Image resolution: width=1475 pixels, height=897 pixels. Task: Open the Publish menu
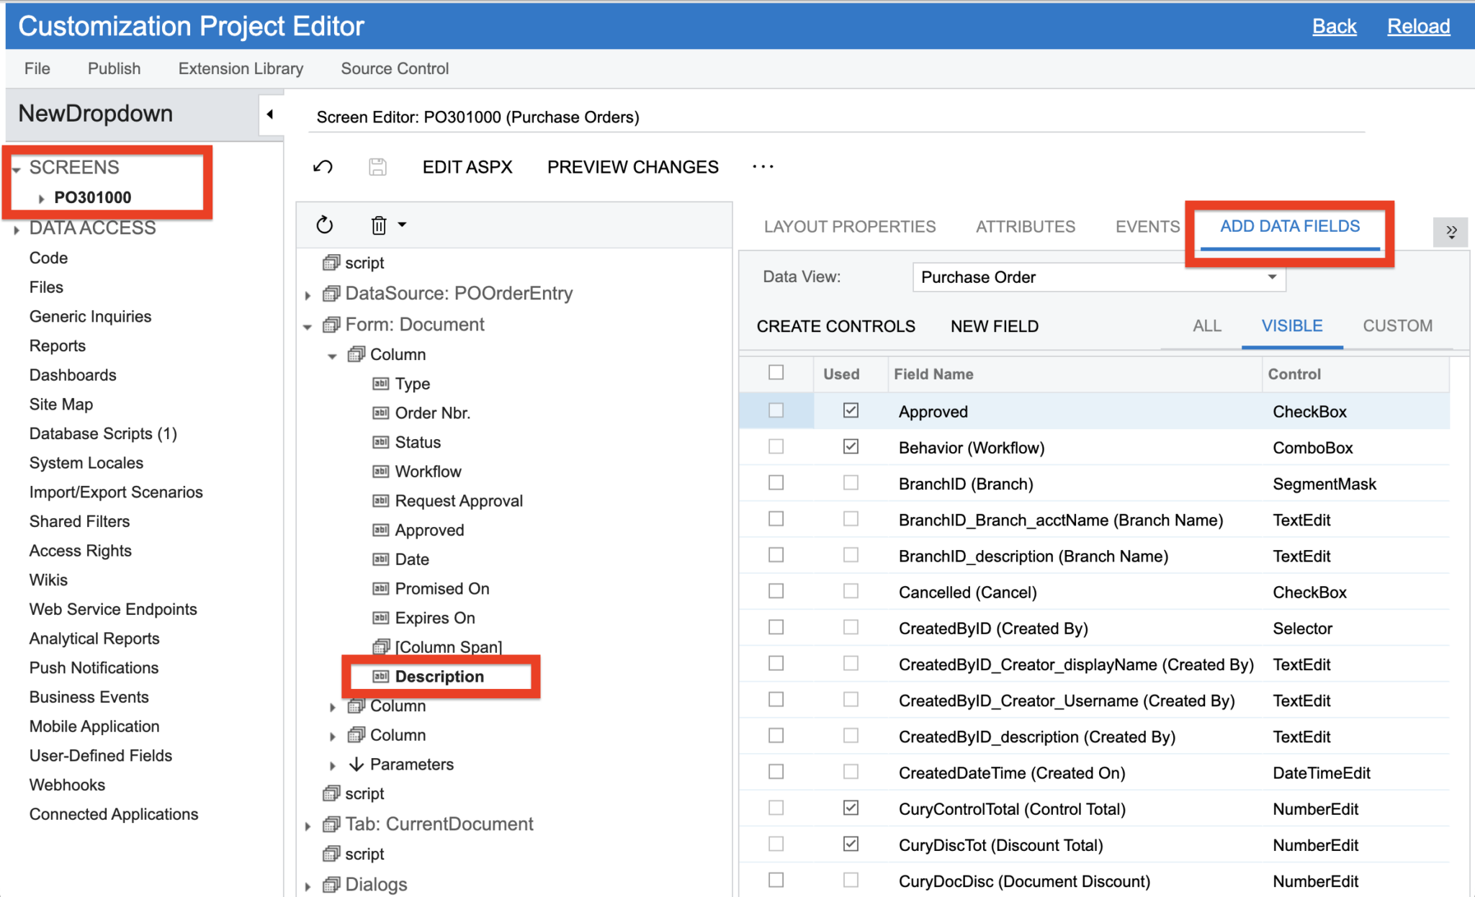tap(113, 68)
